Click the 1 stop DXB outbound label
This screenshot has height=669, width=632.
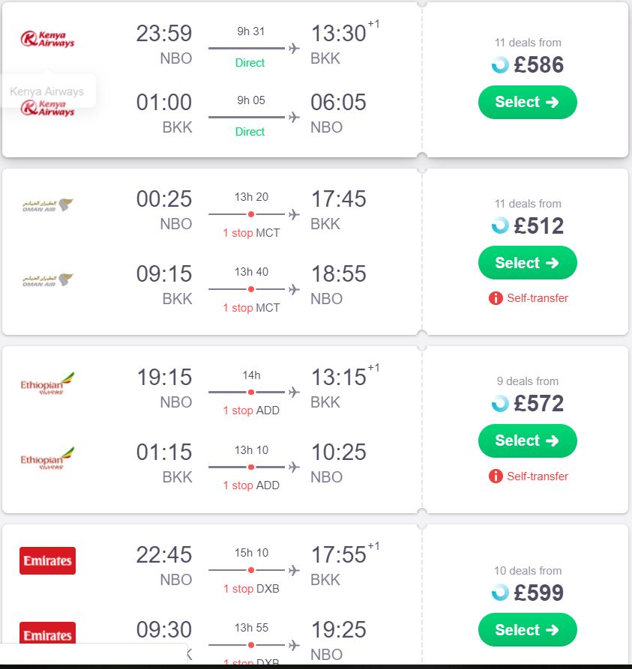[x=251, y=588]
